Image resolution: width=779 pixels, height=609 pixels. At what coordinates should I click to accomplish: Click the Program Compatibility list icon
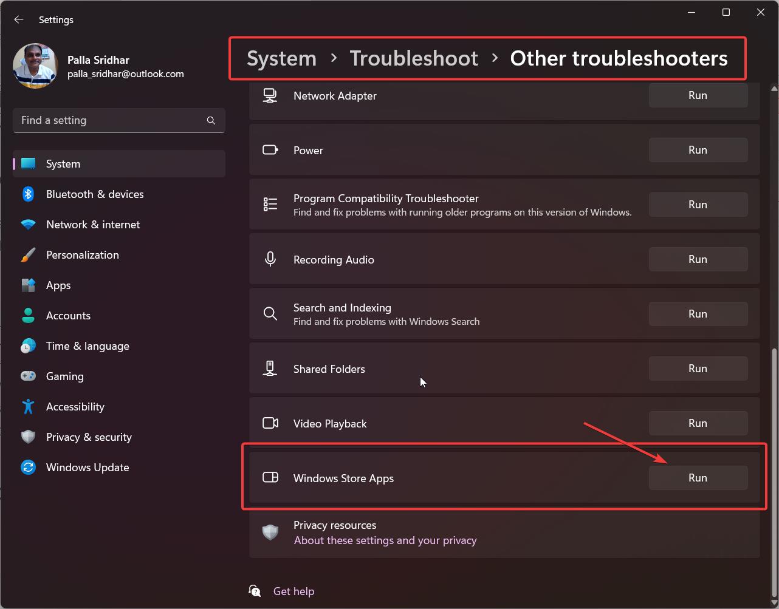(270, 205)
